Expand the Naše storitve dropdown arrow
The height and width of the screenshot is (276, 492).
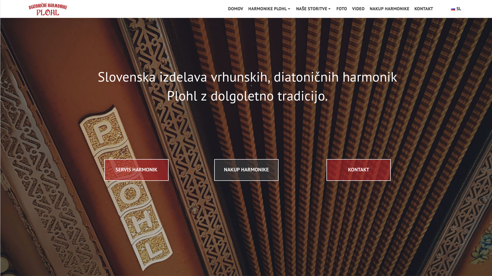[x=330, y=9]
